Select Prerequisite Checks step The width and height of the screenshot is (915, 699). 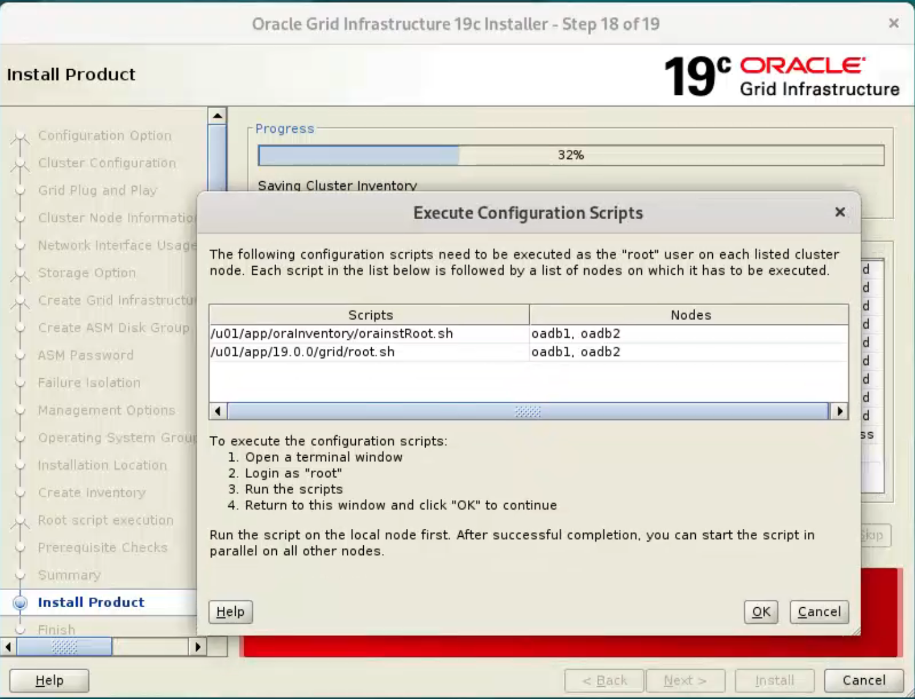coord(102,547)
